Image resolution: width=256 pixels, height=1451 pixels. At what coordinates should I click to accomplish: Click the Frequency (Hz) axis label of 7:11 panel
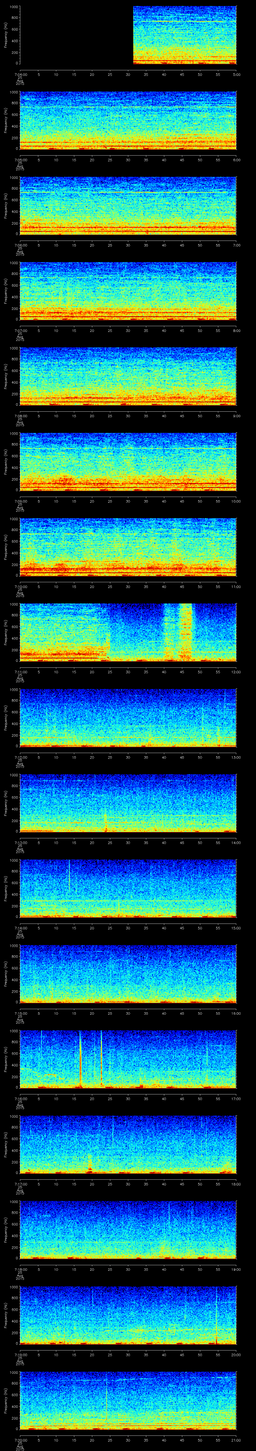coord(6,632)
